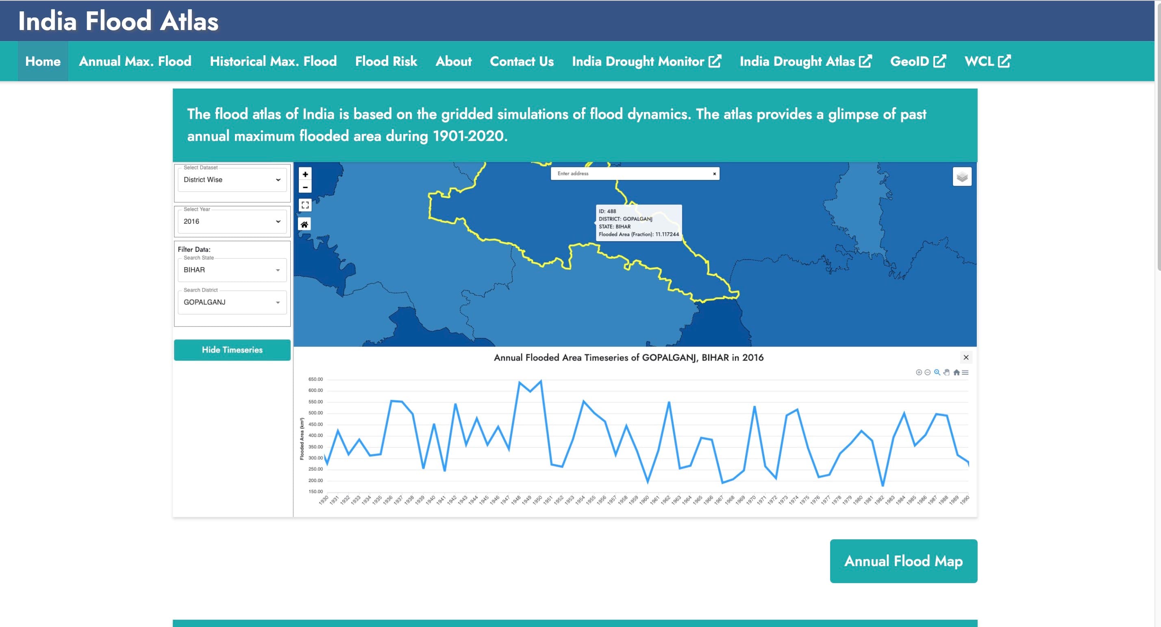Open Annual Max. Flood menu

coord(135,61)
